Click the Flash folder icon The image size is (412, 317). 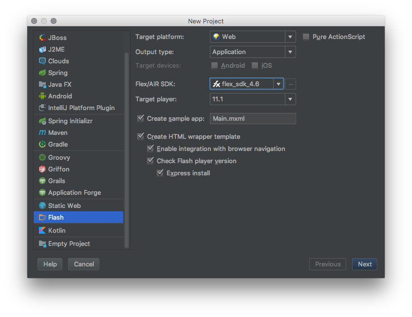[x=42, y=218]
